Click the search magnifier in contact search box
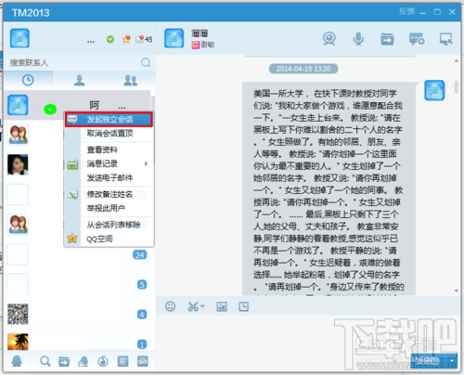The height and width of the screenshot is (375, 464). coord(146,62)
